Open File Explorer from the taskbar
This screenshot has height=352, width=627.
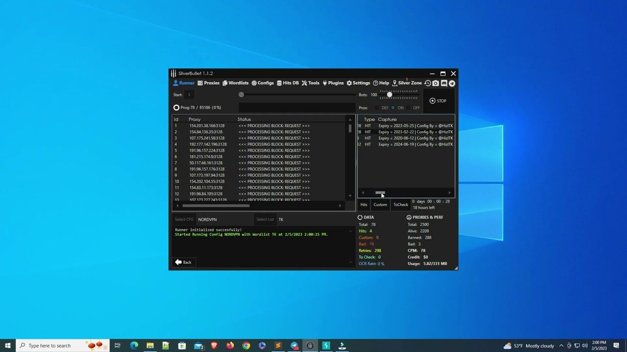[150, 346]
